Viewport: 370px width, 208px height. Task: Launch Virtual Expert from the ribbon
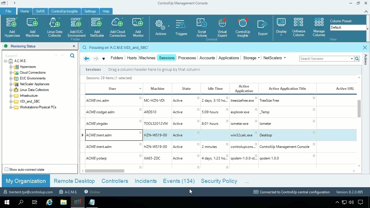(x=222, y=27)
